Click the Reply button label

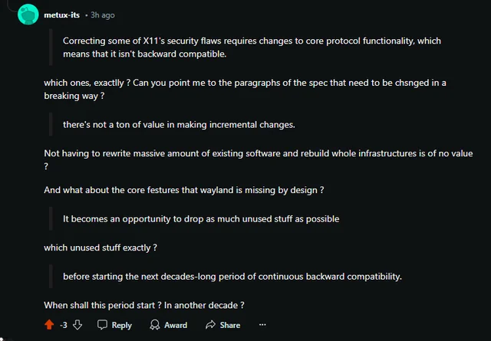(122, 325)
